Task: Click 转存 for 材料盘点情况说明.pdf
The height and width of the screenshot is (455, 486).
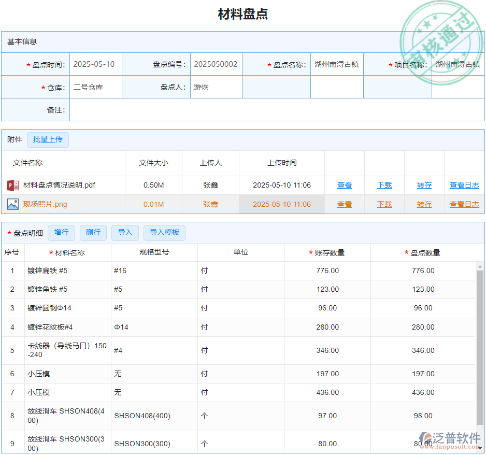Action: click(x=424, y=185)
